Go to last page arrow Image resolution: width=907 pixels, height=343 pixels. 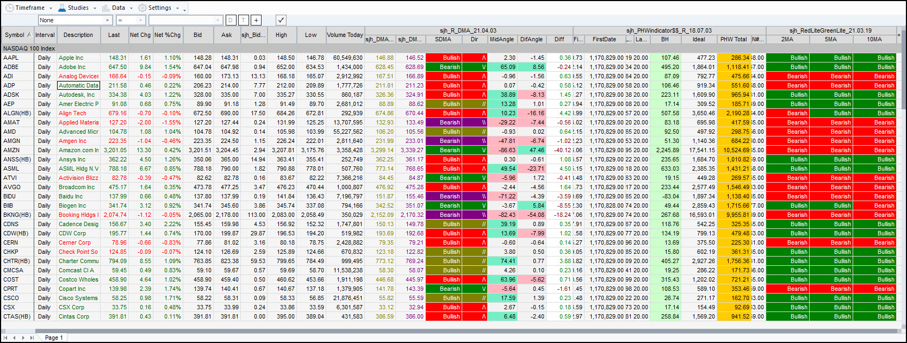pyautogui.click(x=32, y=338)
